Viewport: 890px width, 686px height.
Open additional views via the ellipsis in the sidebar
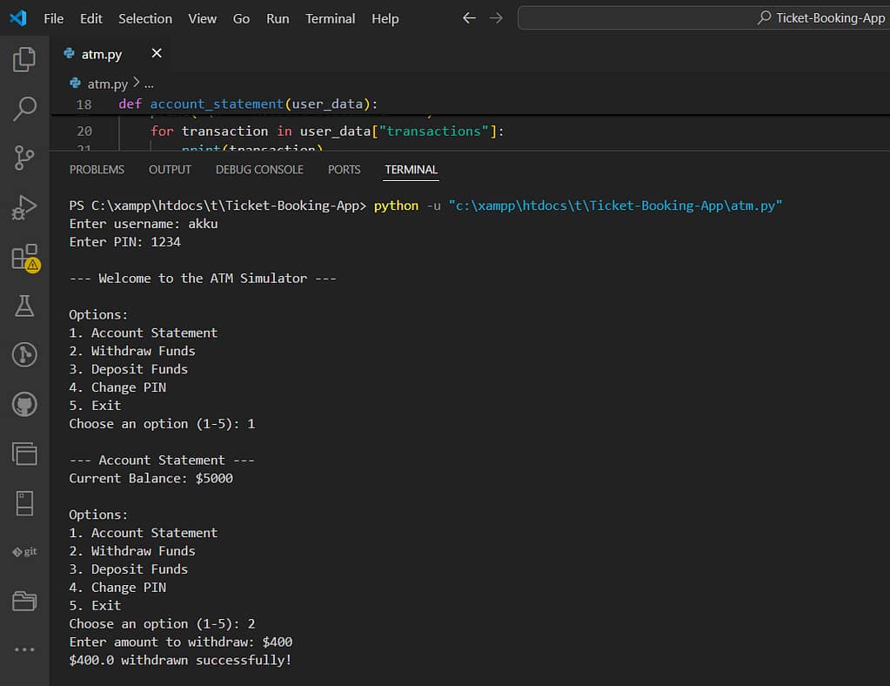23,649
